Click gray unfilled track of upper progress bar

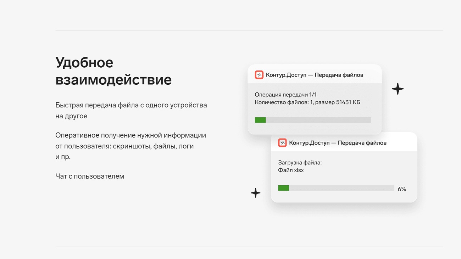(318, 120)
